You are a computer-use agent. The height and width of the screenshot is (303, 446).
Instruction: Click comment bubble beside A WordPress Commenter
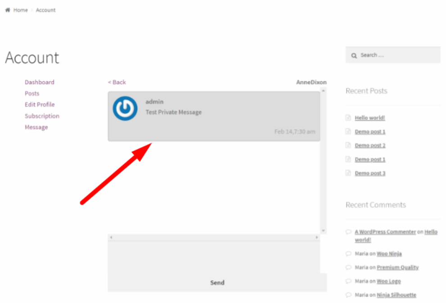click(348, 231)
